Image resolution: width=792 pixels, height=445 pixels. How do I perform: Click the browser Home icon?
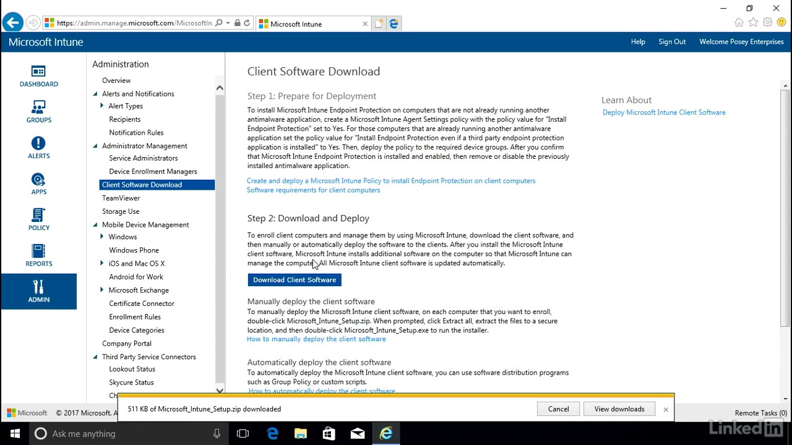739,23
